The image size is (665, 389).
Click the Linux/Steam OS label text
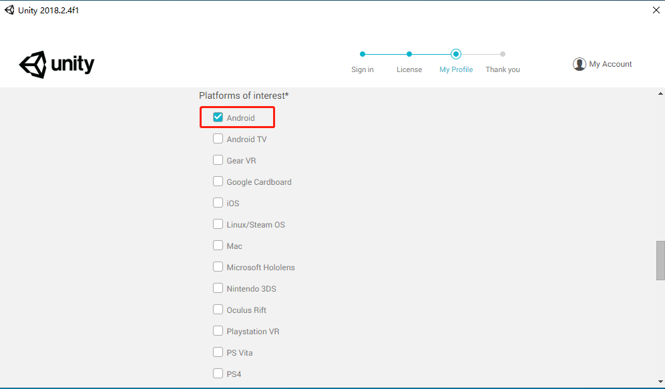pyautogui.click(x=256, y=225)
